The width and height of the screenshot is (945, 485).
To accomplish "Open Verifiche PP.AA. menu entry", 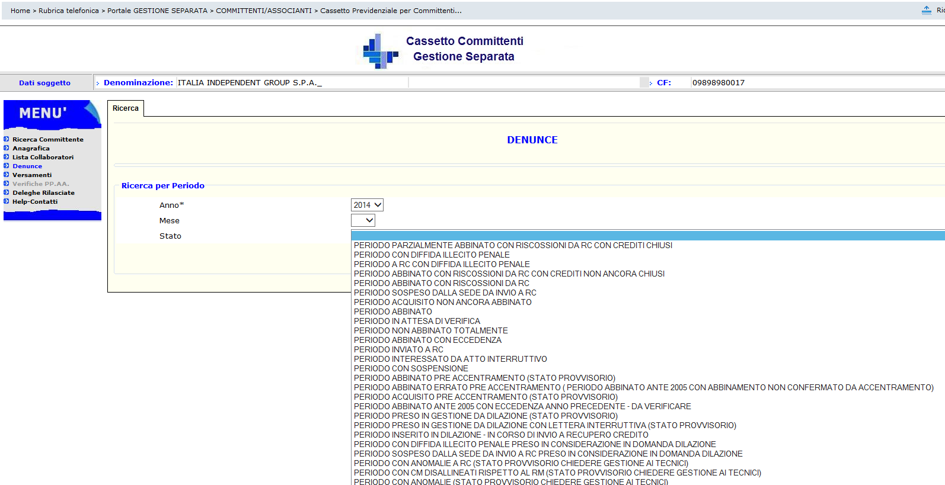I will (x=40, y=184).
